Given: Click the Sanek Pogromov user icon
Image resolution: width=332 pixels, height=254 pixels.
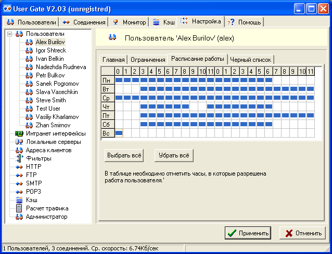Looking at the screenshot, I should [29, 84].
